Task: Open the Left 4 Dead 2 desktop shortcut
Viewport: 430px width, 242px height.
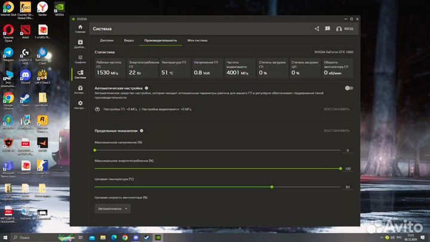Action: 42,76
